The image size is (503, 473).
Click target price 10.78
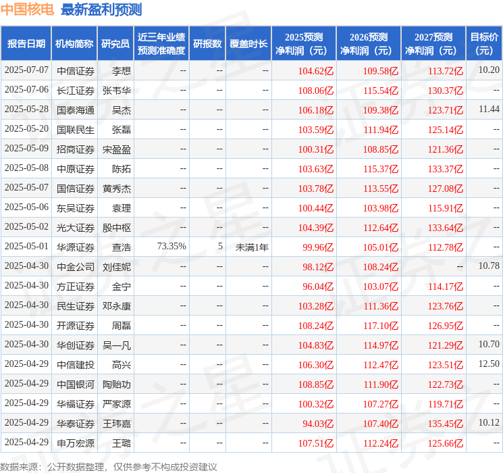click(489, 266)
